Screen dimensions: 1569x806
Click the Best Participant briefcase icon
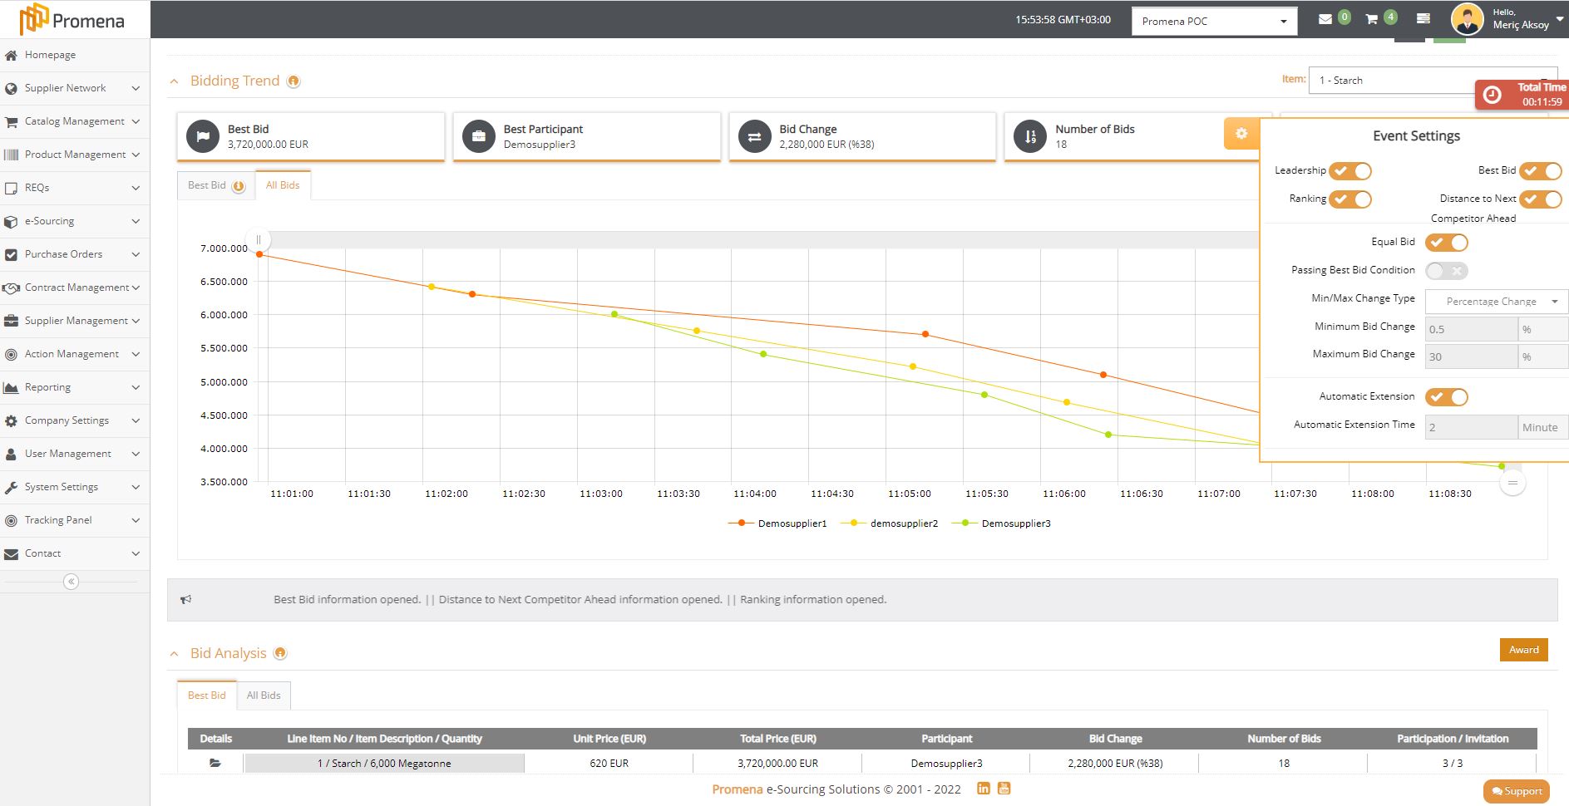pyautogui.click(x=479, y=136)
